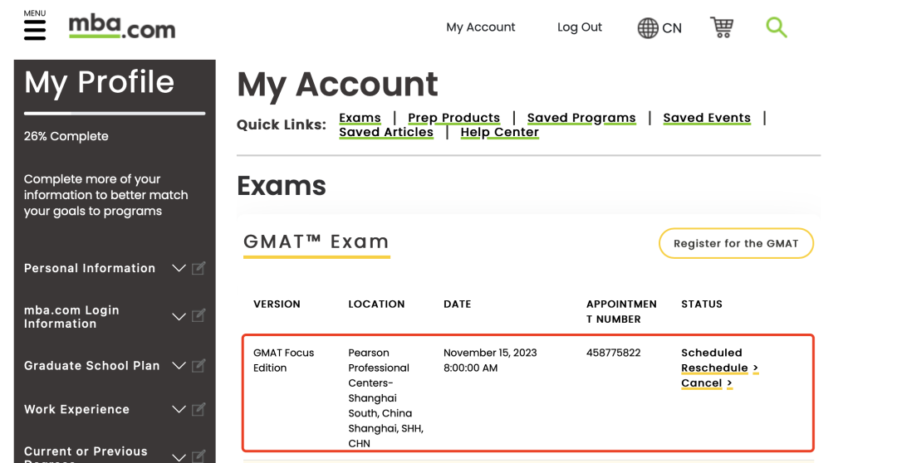Expand the Graduate School Plan chevron
Screen dimensions: 897x463
(179, 366)
